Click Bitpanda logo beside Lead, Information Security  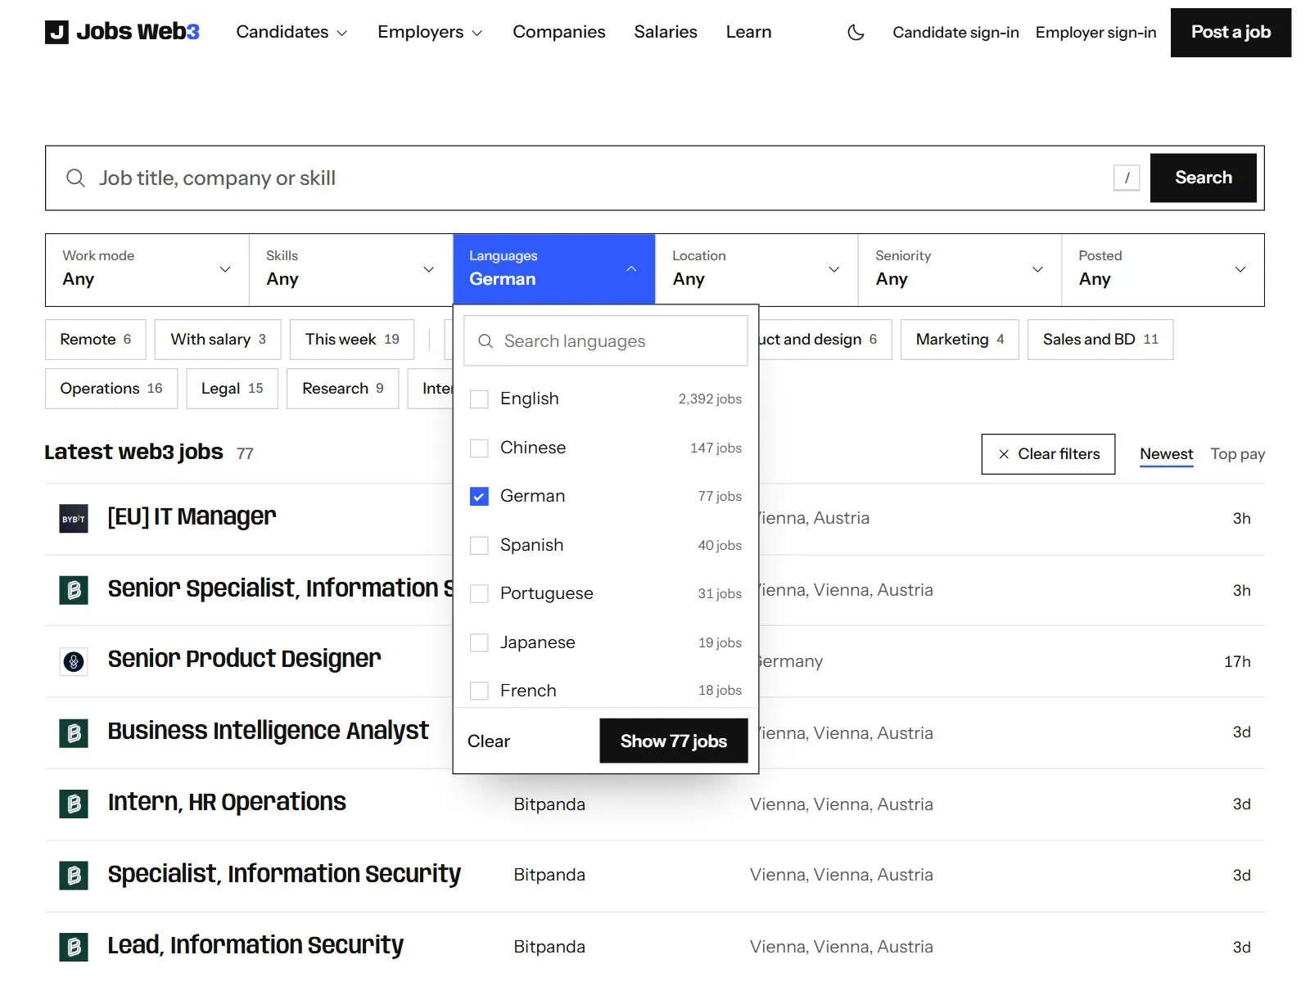click(x=74, y=947)
